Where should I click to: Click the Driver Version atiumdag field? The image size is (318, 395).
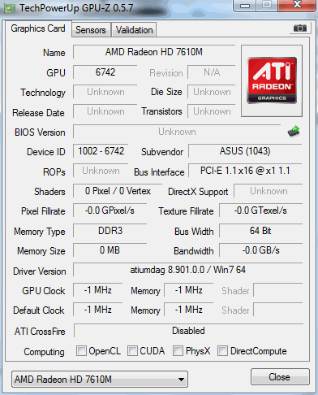[188, 270]
